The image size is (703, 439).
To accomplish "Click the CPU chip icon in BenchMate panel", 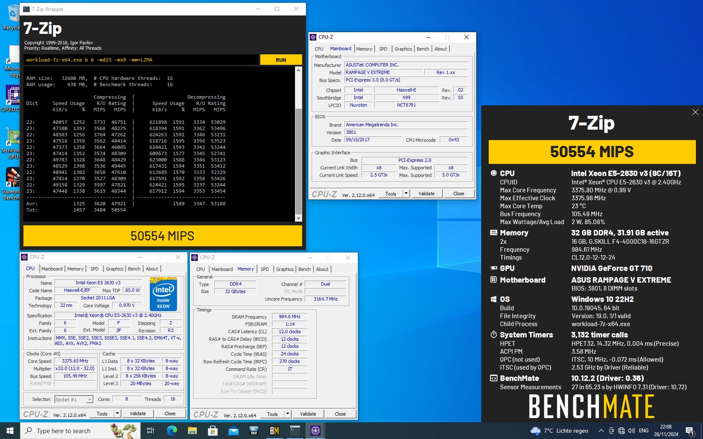I will (x=493, y=173).
